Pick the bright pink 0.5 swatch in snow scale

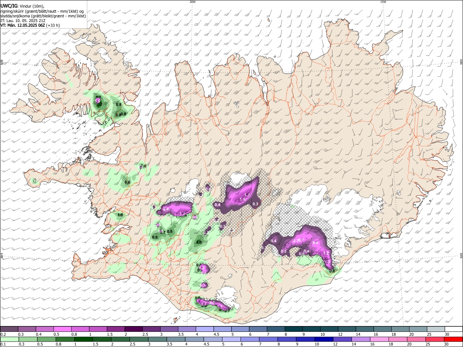click(x=62, y=329)
